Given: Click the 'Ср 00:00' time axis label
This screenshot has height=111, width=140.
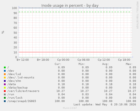Looking at the screenshot, I should click(x=63, y=60).
